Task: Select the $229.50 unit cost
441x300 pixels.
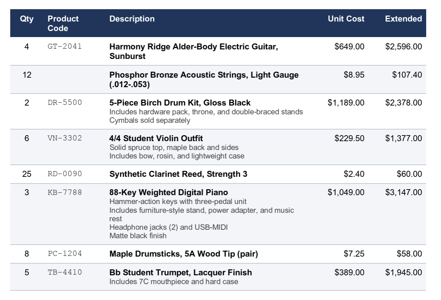Action: pos(349,138)
